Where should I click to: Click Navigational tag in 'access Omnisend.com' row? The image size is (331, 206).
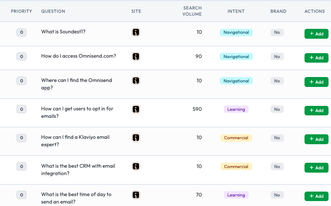click(236, 56)
